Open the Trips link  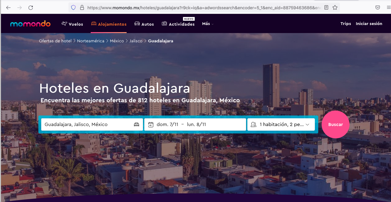click(346, 24)
